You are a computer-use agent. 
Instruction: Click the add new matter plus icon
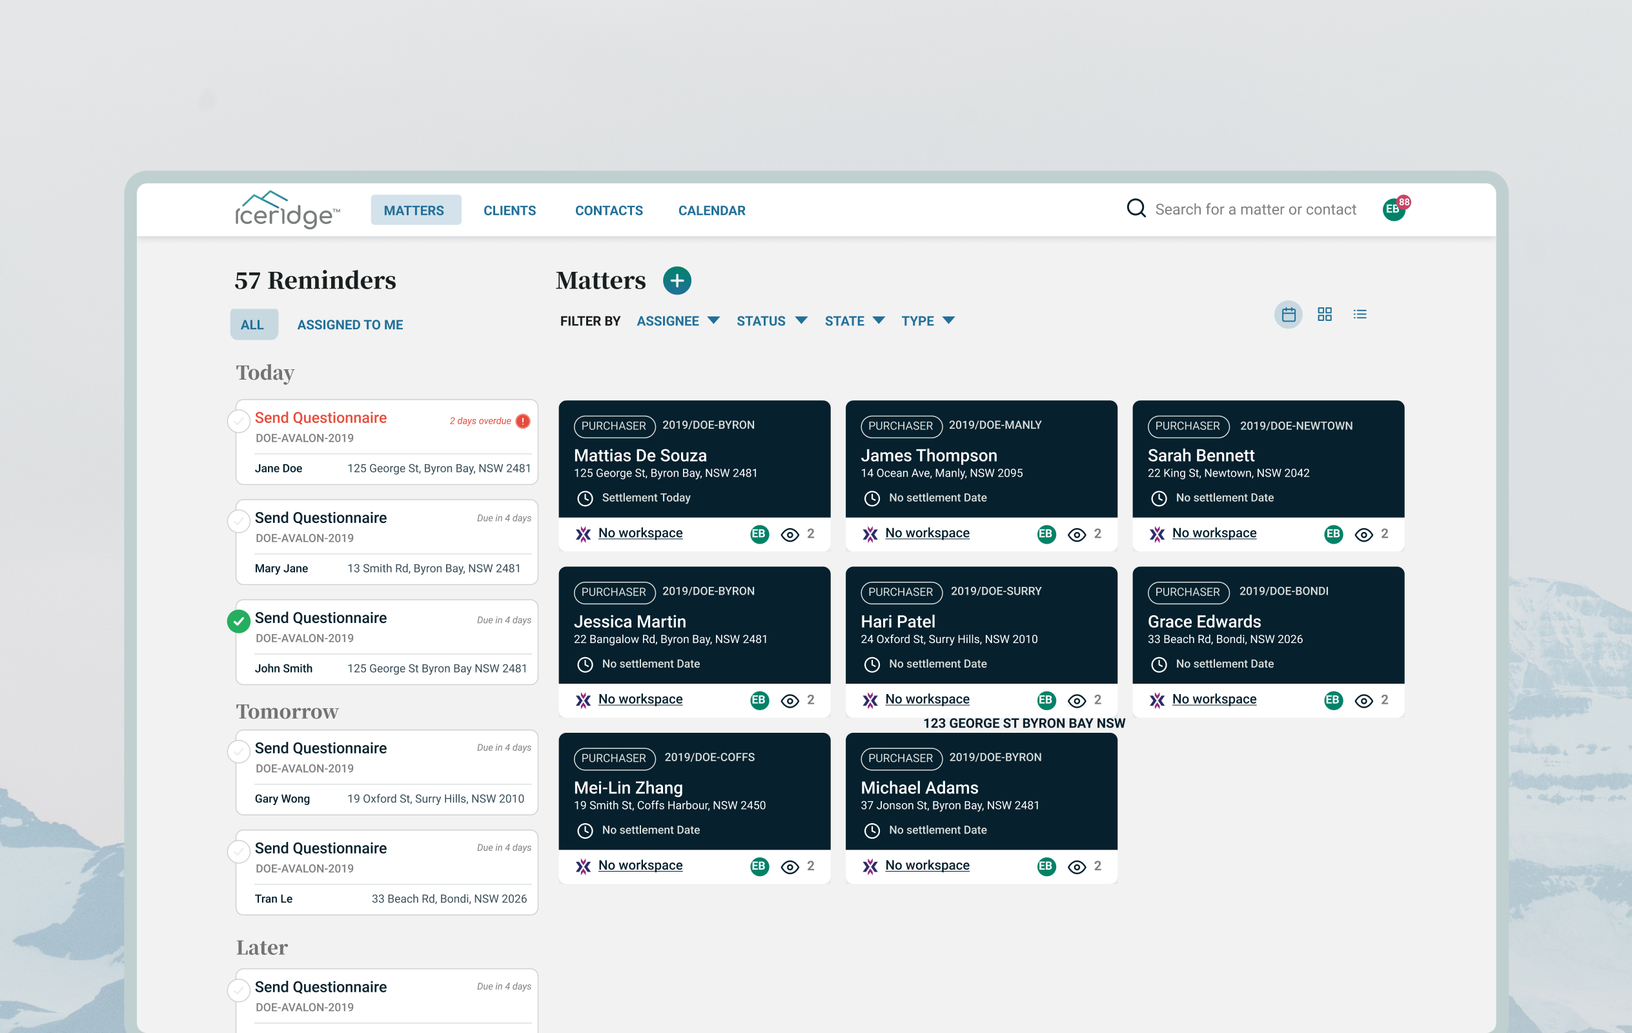tap(677, 281)
